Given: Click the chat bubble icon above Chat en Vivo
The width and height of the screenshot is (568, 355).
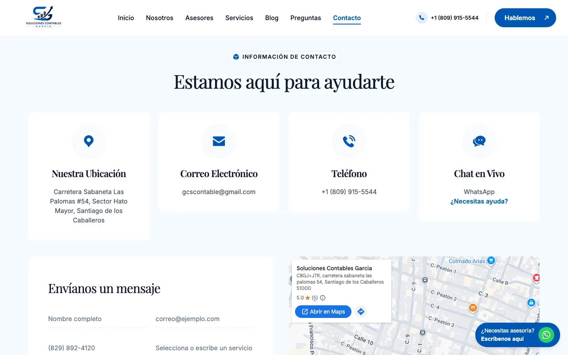Looking at the screenshot, I should pyautogui.click(x=479, y=141).
